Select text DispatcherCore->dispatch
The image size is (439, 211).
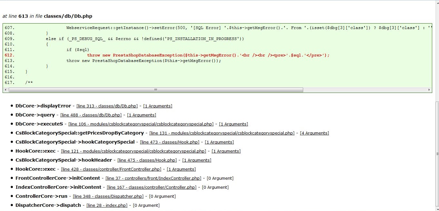click(x=48, y=205)
